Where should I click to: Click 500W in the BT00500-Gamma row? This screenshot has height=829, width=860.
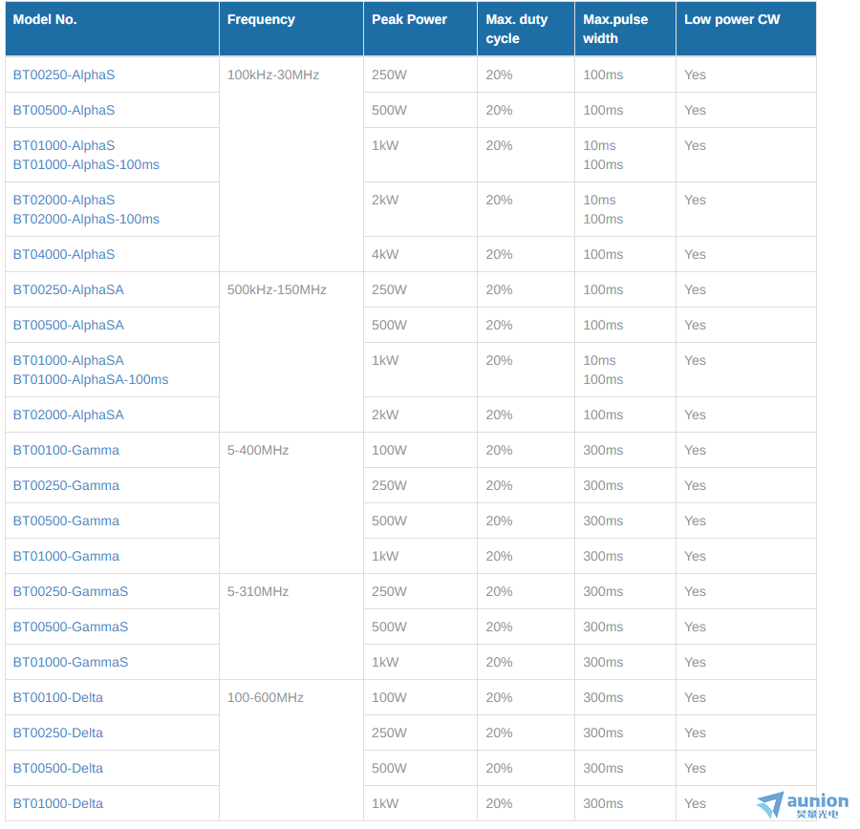[389, 521]
